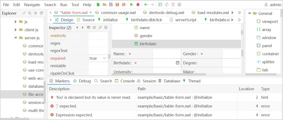Click the Explorer A-Z sort icon
Viewport: 283px width, 120px height.
coord(36,13)
